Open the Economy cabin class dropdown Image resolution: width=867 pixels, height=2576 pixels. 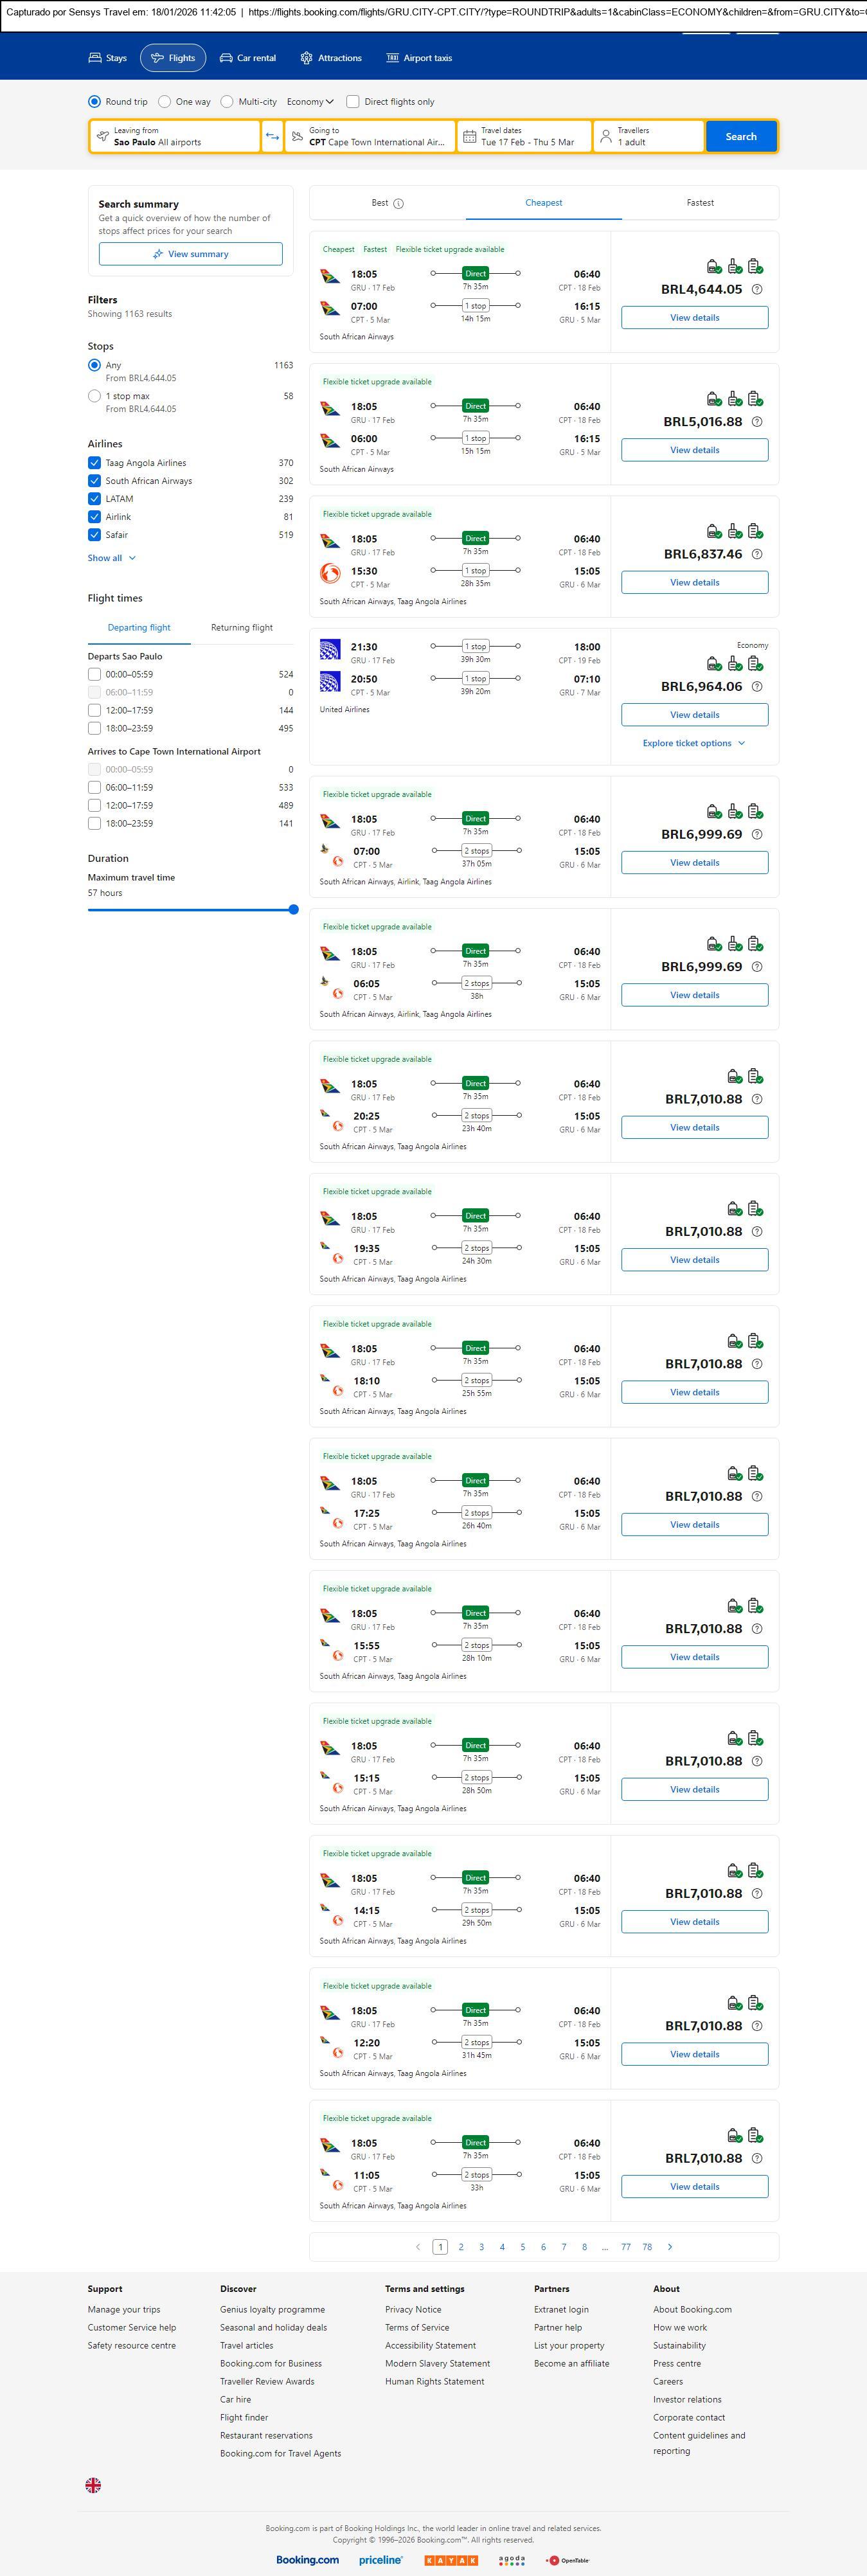click(310, 102)
